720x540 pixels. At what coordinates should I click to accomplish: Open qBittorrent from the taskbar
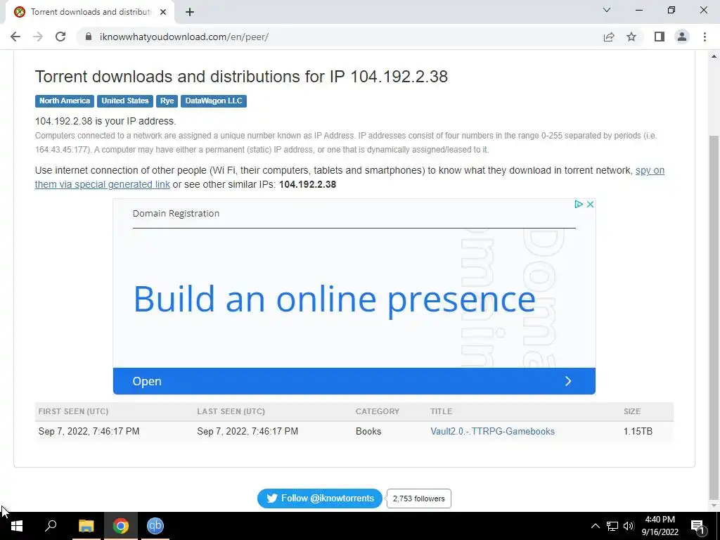click(x=155, y=526)
